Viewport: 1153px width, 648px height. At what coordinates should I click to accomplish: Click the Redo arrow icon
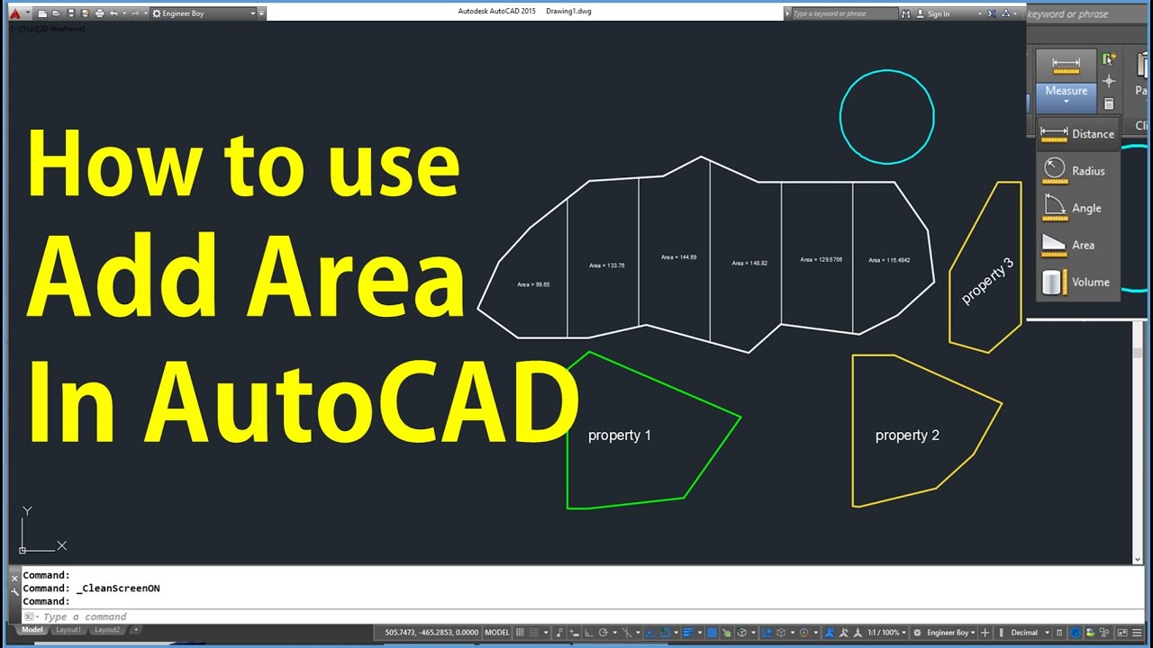tap(136, 13)
